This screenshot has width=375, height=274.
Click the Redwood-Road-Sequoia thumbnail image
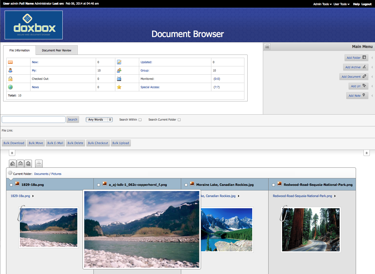(x=311, y=230)
